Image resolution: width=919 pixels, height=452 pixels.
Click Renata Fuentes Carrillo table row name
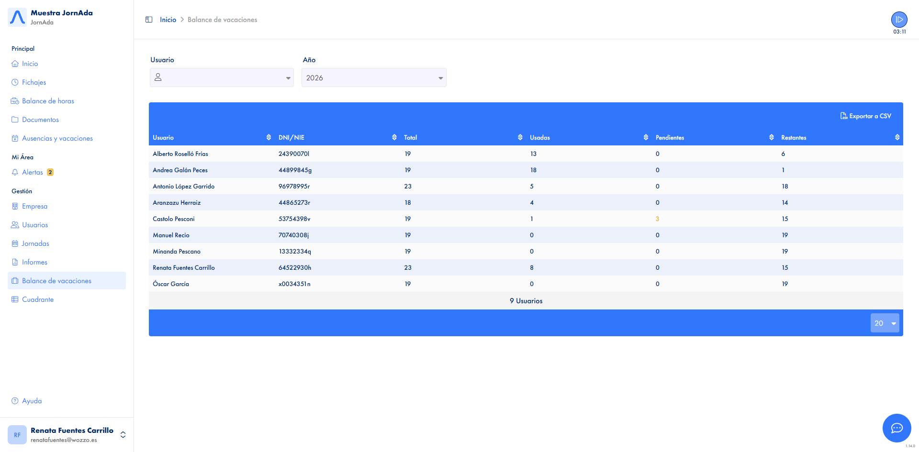184,268
